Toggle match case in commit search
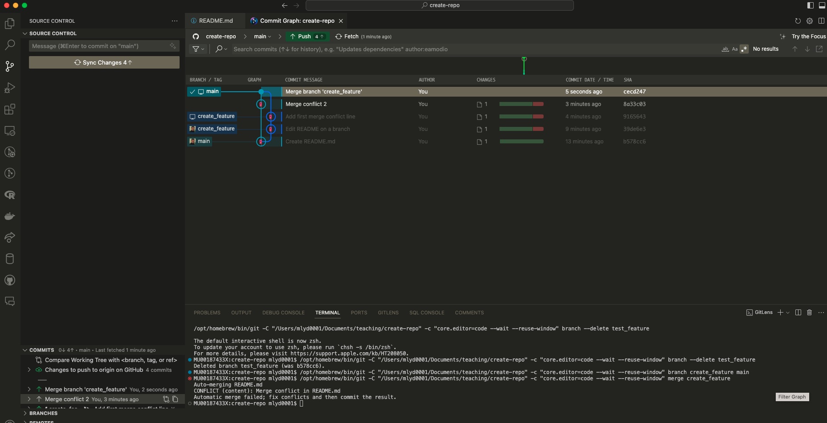The width and height of the screenshot is (827, 423). (735, 49)
